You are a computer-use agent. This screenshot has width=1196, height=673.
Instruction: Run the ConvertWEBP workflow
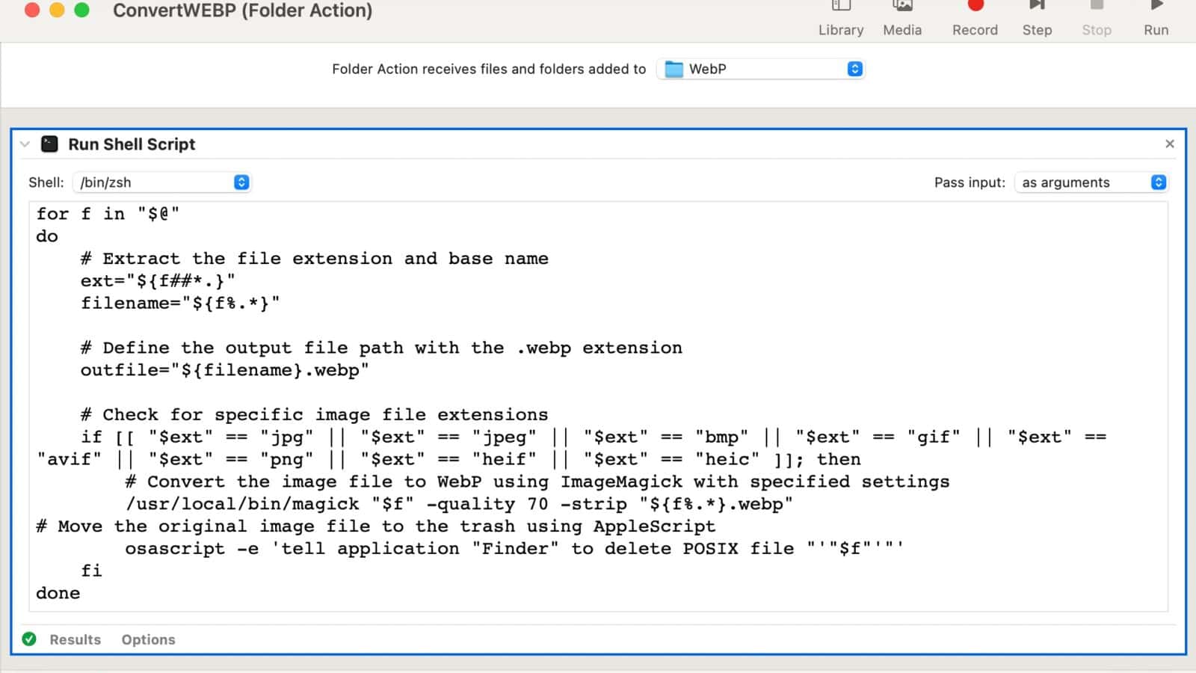[1155, 16]
